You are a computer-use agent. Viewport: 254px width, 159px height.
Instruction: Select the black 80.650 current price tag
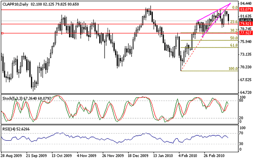[x=246, y=20]
